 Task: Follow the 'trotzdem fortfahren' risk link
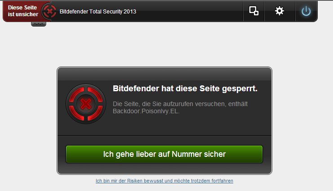(x=164, y=181)
